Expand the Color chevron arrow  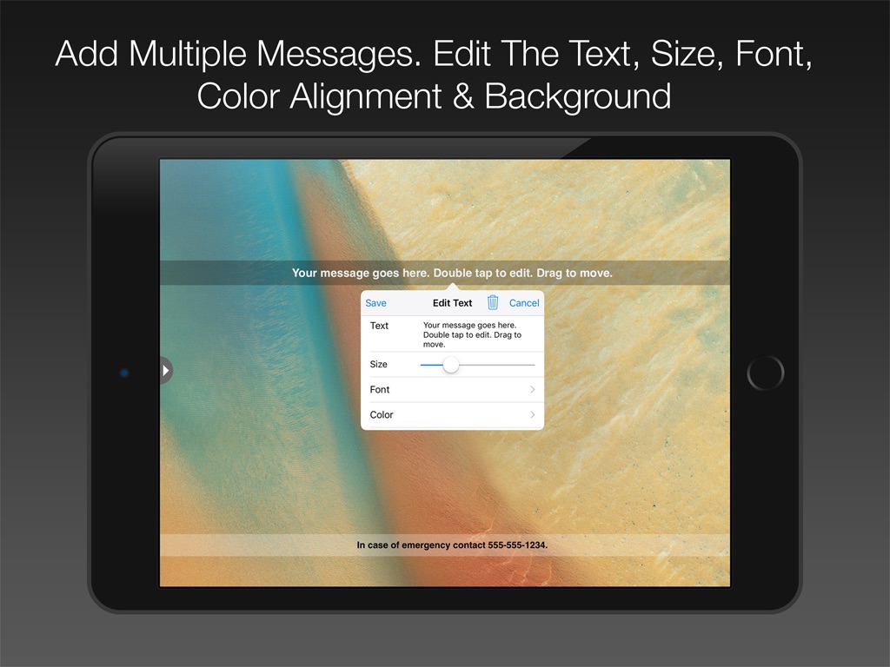[x=533, y=414]
